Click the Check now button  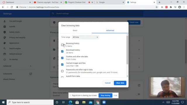134,22
